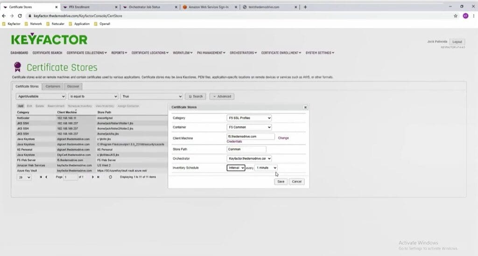478x256 pixels.
Task: Reload the browser page
Action: 20,16
